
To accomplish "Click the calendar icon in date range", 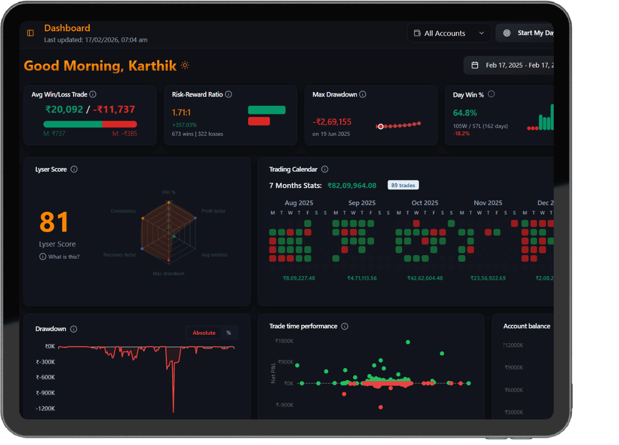I will coord(475,65).
